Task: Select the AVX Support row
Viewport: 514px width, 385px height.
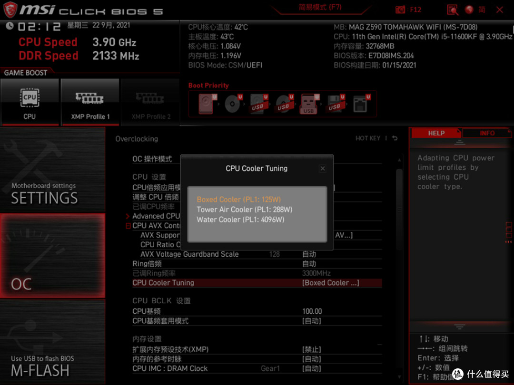Action: tap(160, 235)
